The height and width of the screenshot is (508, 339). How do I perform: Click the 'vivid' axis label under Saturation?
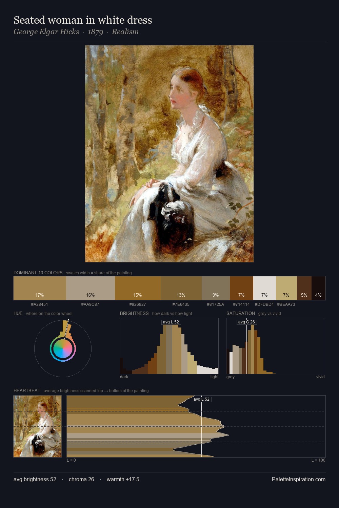[x=320, y=377]
